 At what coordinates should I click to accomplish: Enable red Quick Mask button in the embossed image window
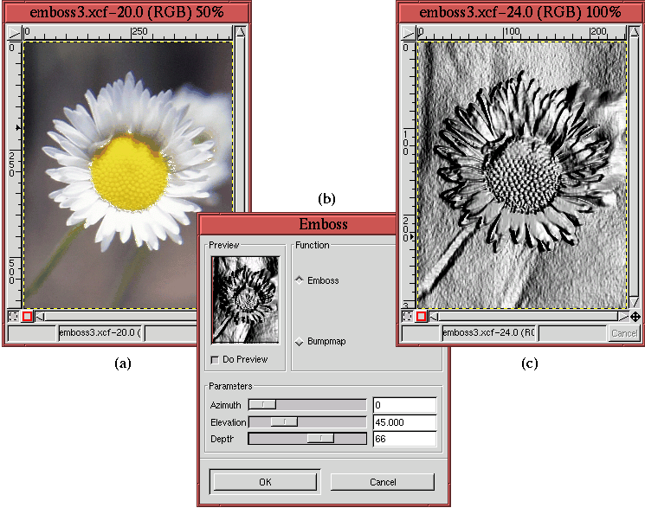click(x=421, y=317)
